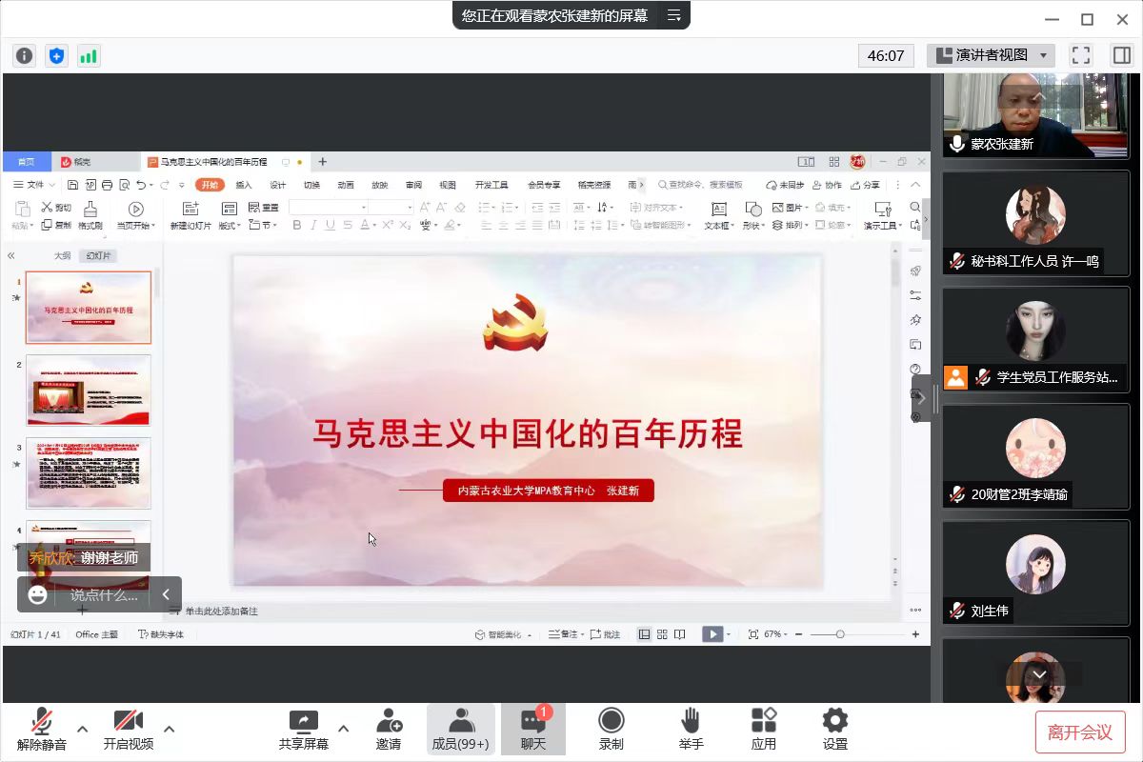Click the meeting info icon
The height and width of the screenshot is (762, 1143).
pyautogui.click(x=25, y=55)
